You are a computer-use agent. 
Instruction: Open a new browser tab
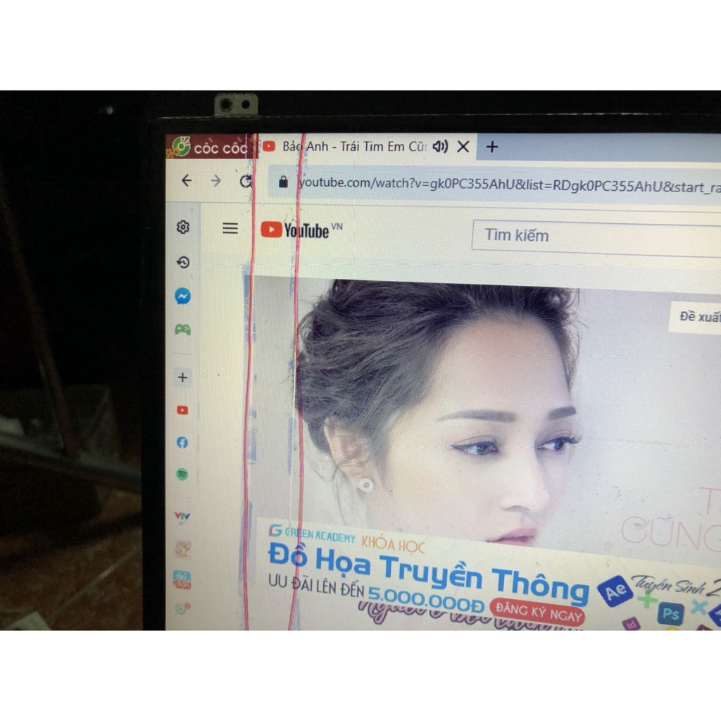tap(492, 146)
